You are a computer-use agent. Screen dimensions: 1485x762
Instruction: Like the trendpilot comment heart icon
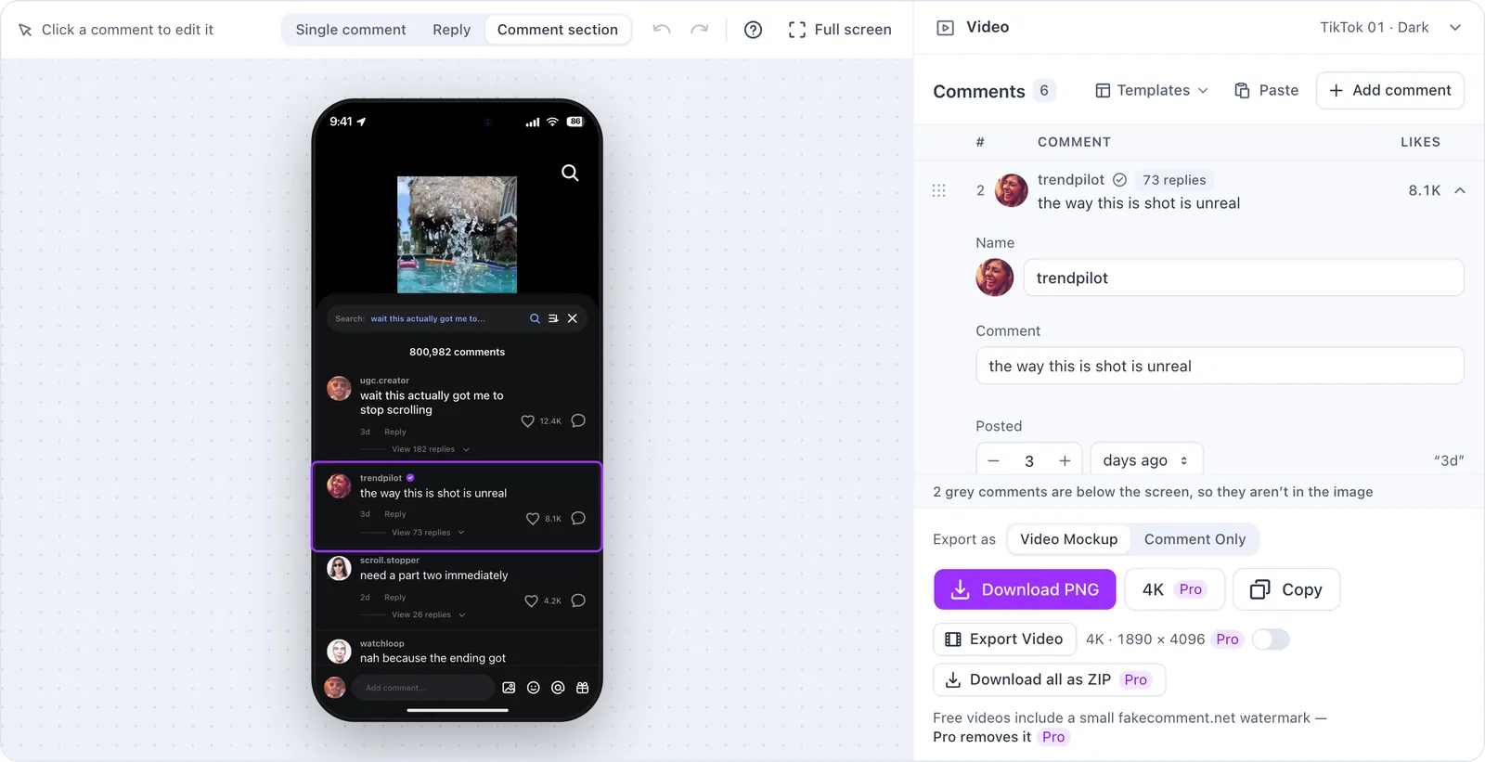[533, 519]
